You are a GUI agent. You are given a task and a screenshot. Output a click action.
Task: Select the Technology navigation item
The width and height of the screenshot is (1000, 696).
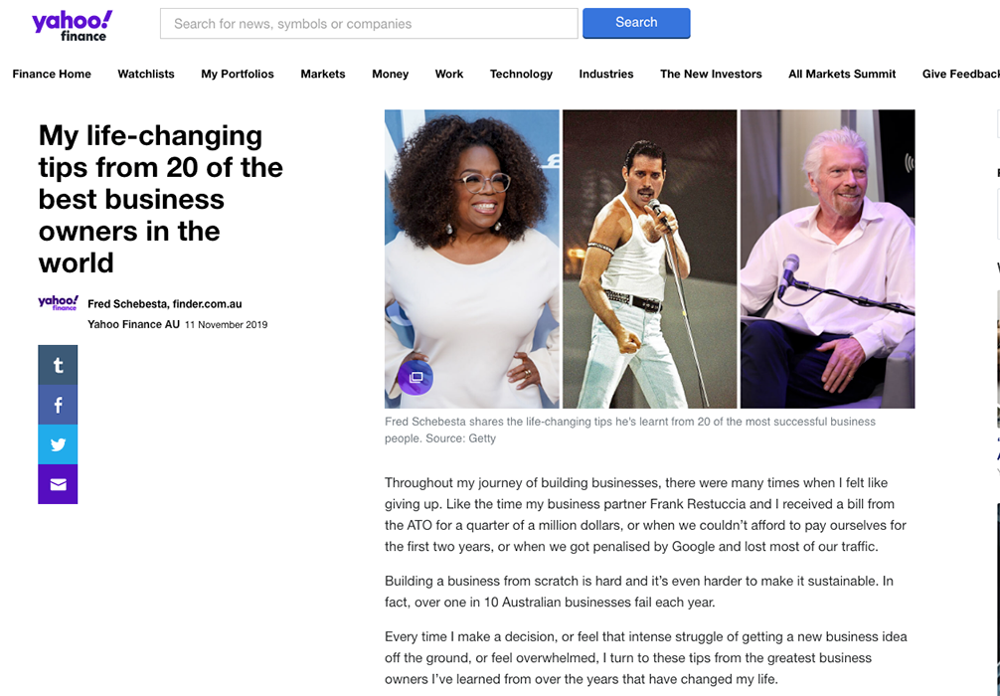click(521, 74)
